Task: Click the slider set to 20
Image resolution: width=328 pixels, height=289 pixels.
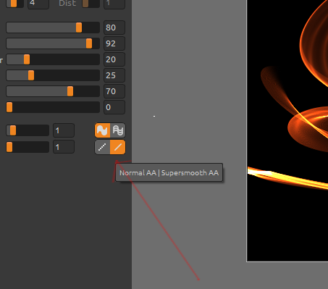Action: click(53, 59)
